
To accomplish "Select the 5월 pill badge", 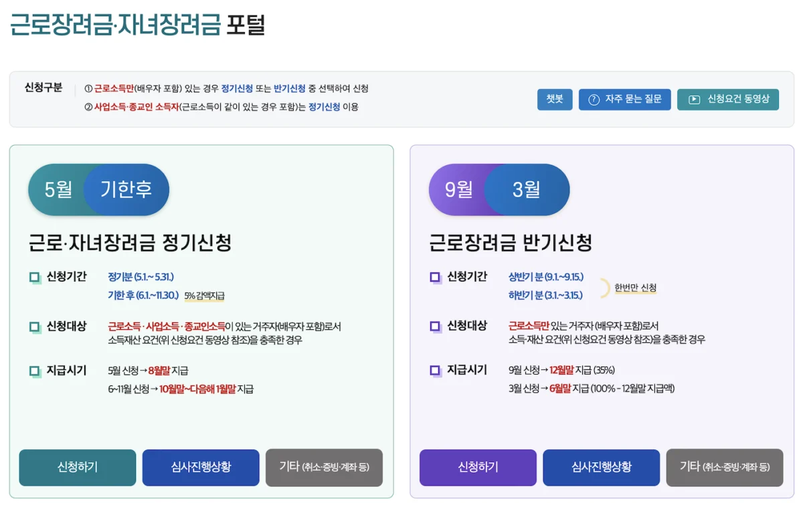I will 58,190.
